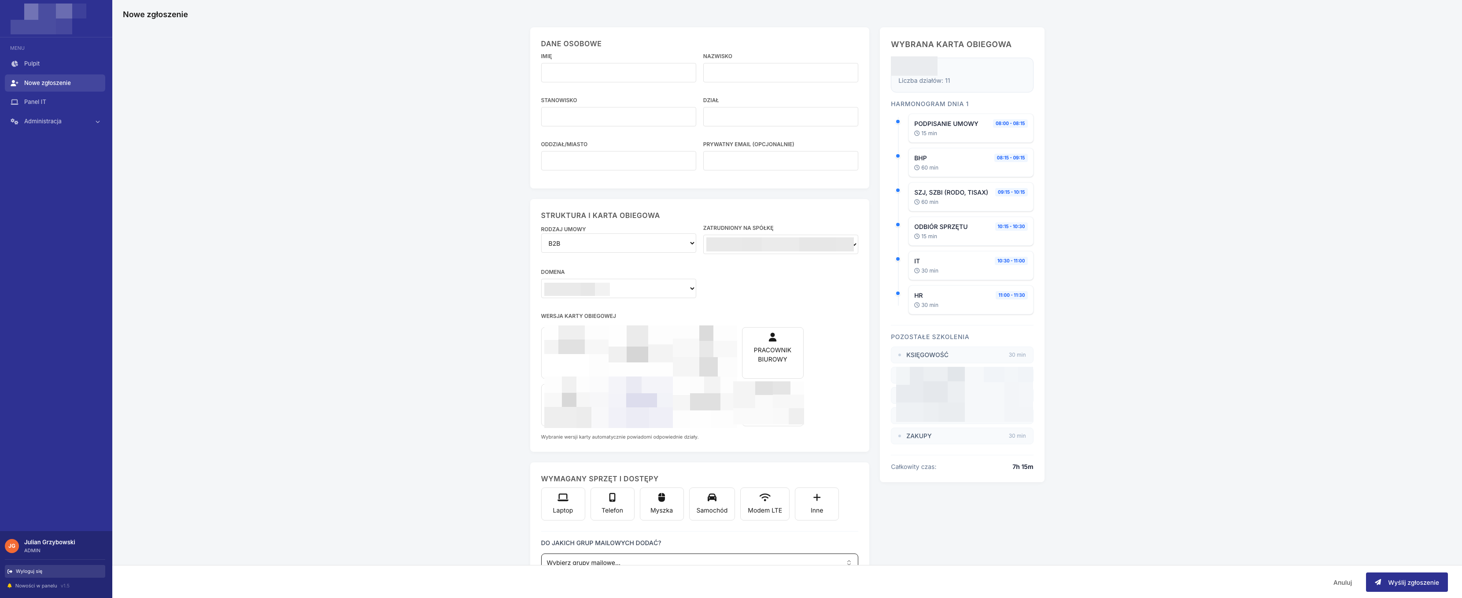Click the logout arrow icon
The image size is (1462, 598).
click(10, 571)
